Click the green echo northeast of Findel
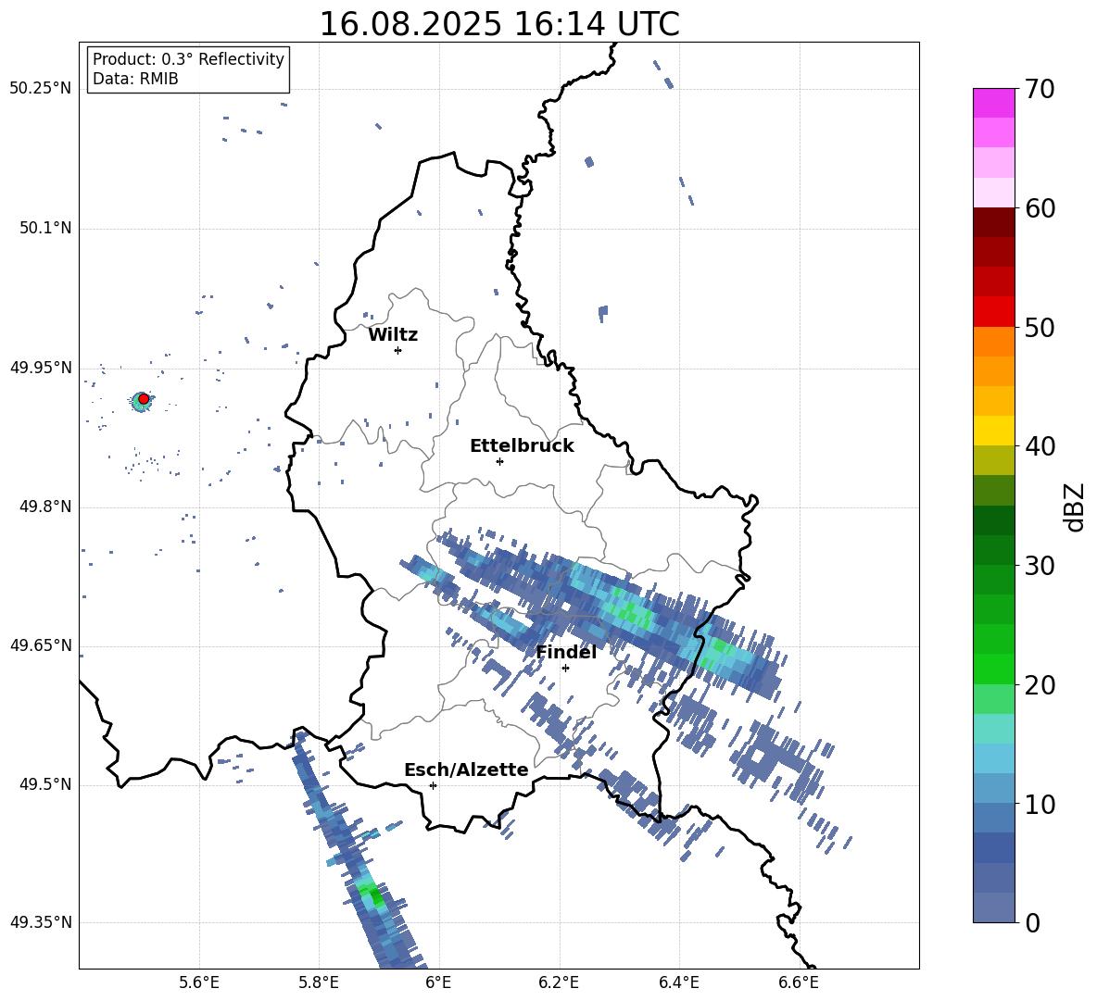Image resolution: width=1097 pixels, height=1001 pixels. click(631, 609)
